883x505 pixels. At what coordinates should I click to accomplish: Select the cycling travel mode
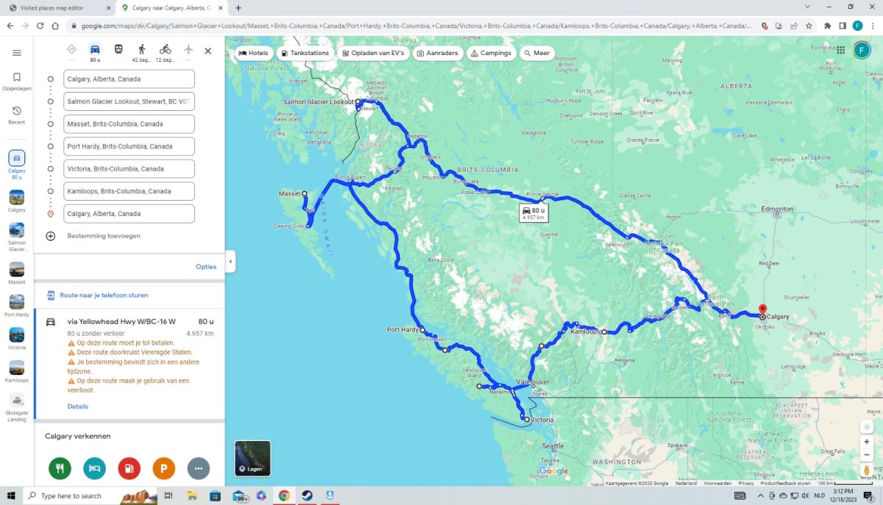pyautogui.click(x=165, y=50)
